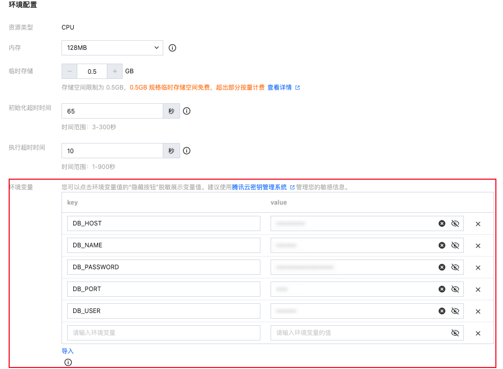Viewport: 503px width, 369px height.
Task: Toggle visibility on the empty new value row
Action: 455,333
